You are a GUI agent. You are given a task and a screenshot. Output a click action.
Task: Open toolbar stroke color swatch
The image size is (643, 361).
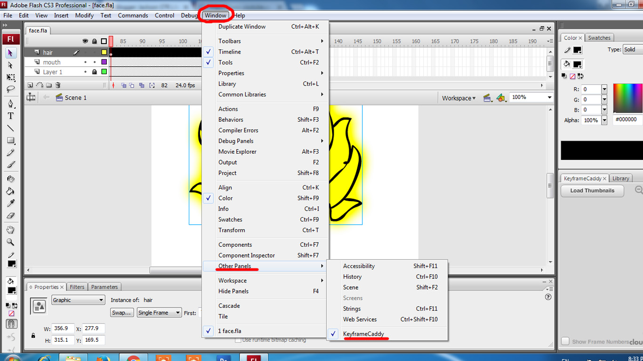(x=12, y=264)
